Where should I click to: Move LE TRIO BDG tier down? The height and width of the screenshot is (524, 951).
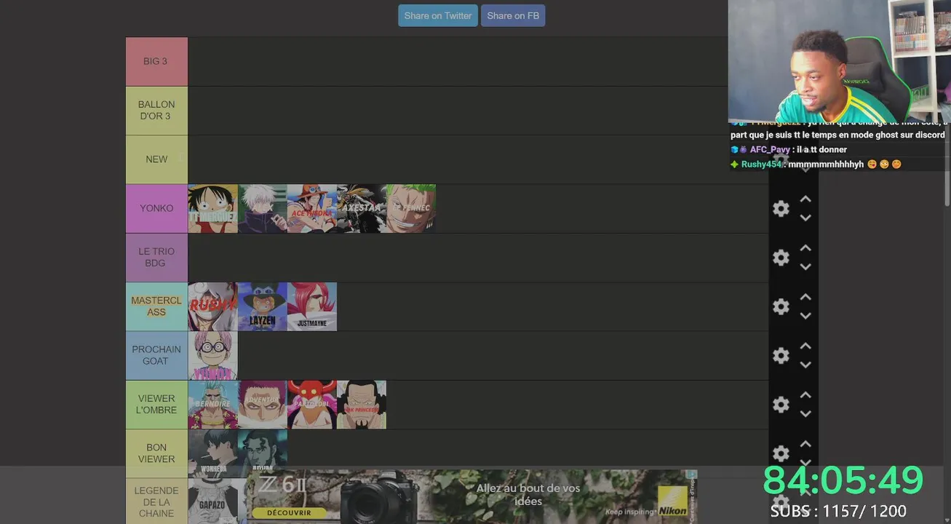(805, 267)
